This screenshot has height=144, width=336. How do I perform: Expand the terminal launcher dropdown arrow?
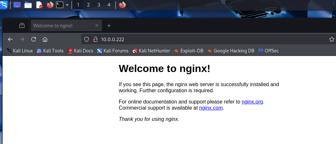(67, 5)
